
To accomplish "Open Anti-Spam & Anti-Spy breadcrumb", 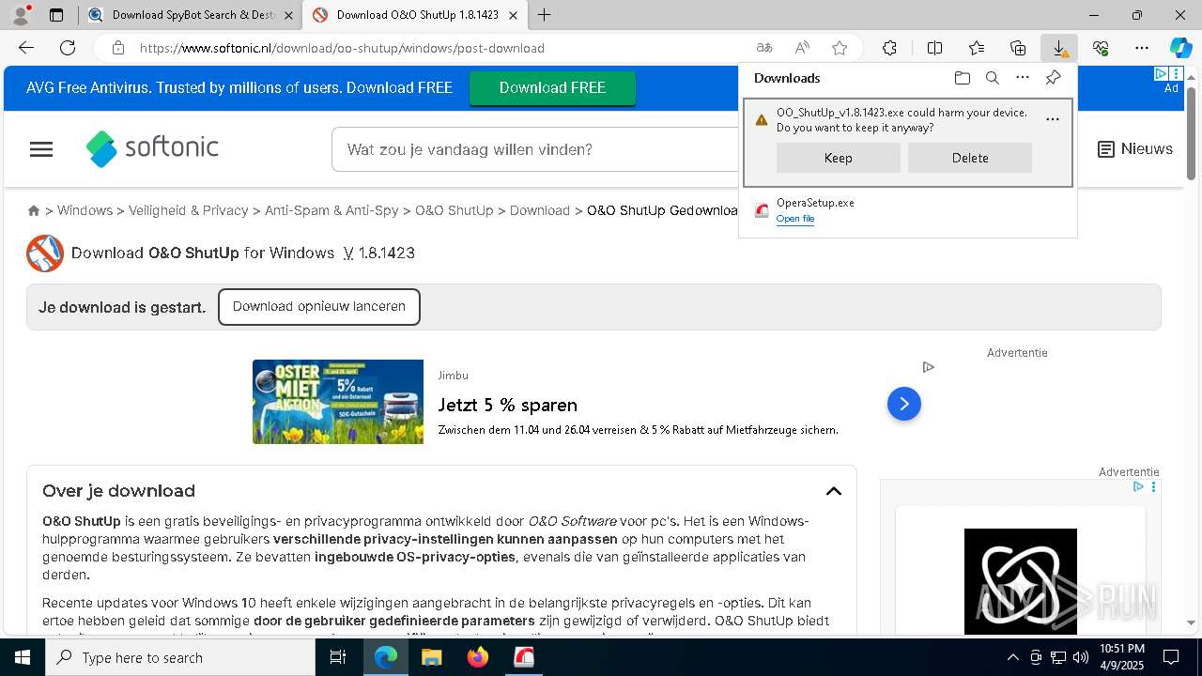I will 331,210.
